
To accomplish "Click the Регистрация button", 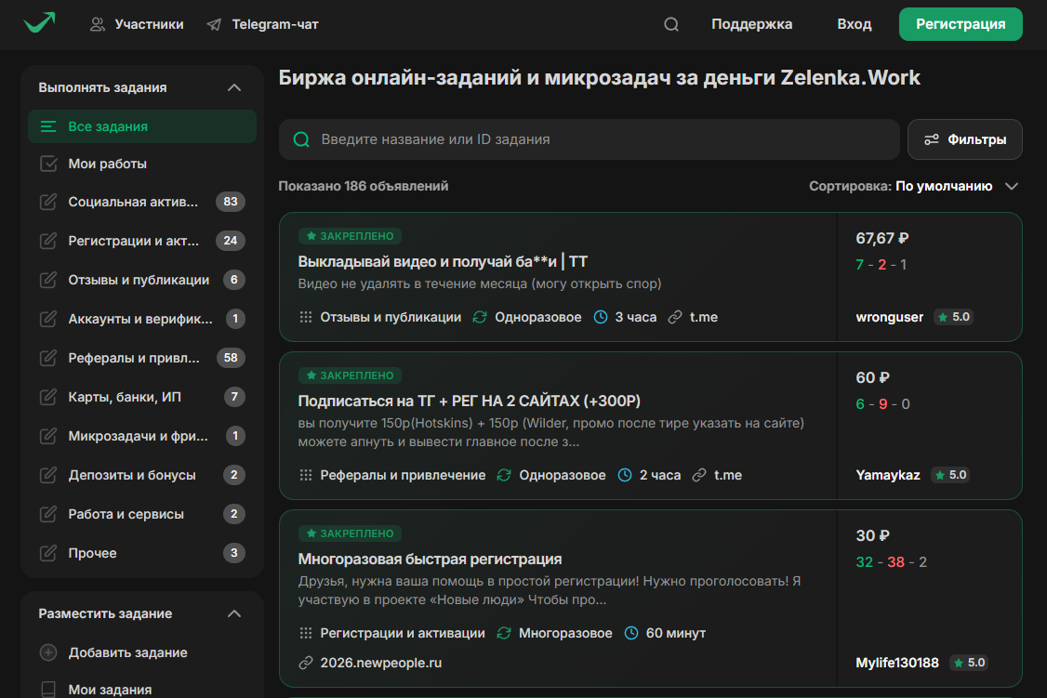I will pyautogui.click(x=961, y=24).
